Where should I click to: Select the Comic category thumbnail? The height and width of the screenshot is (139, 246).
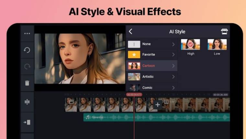(134, 87)
